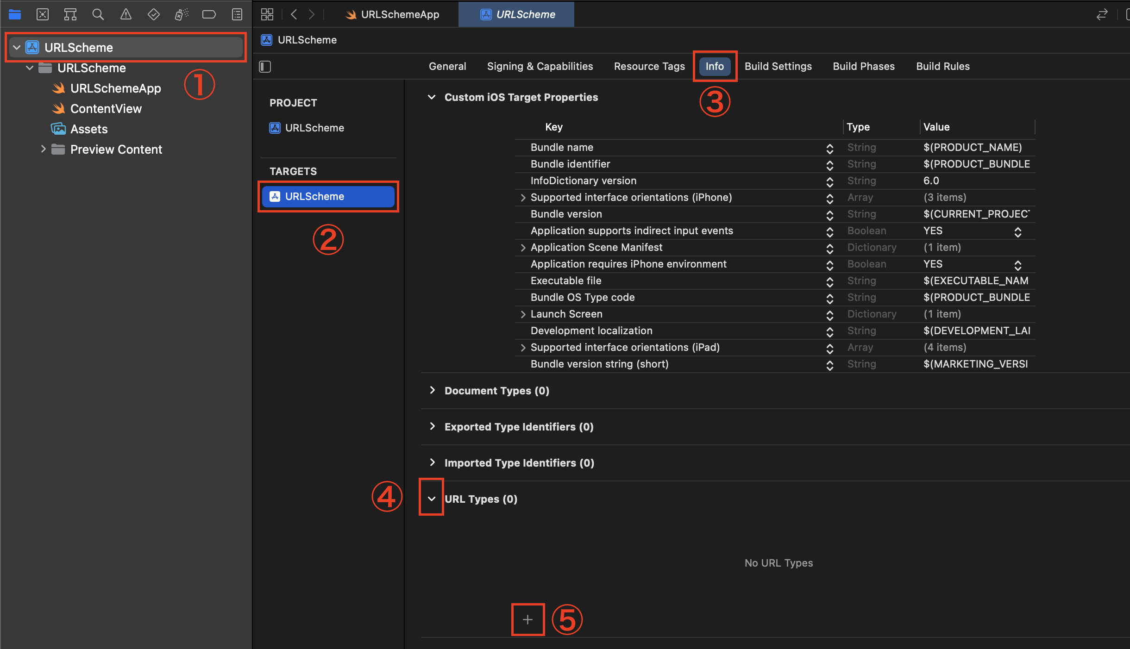This screenshot has width=1130, height=649.
Task: Change YES value for indirect input events
Action: [x=1017, y=231]
